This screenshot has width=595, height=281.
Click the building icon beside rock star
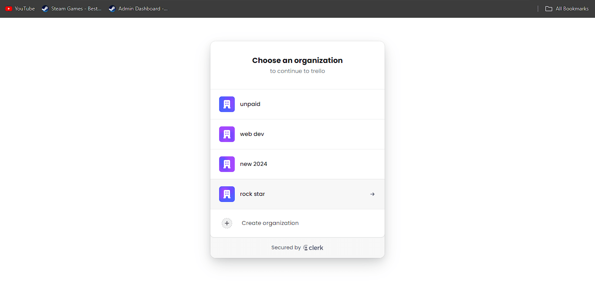[227, 194]
